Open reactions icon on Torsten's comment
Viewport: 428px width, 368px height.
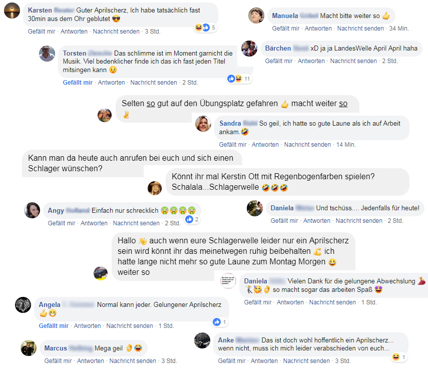tap(239, 79)
